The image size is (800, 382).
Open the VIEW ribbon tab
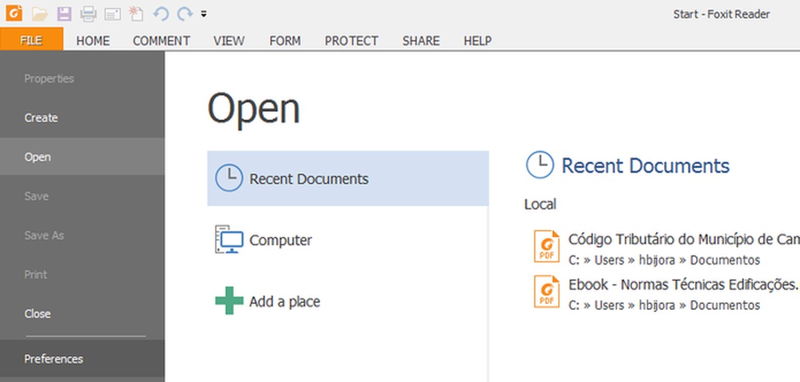point(229,41)
